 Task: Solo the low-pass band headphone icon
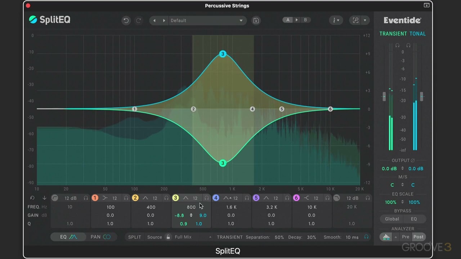point(368,198)
